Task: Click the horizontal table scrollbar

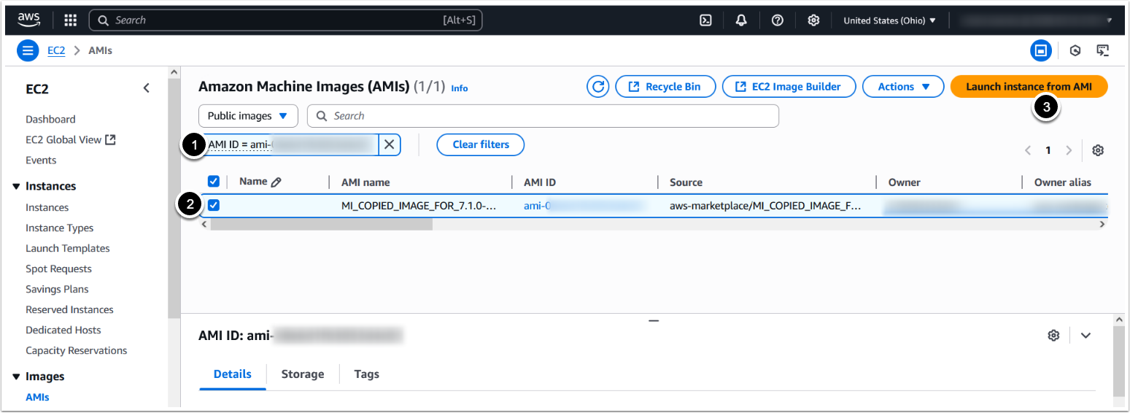Action: coord(321,225)
